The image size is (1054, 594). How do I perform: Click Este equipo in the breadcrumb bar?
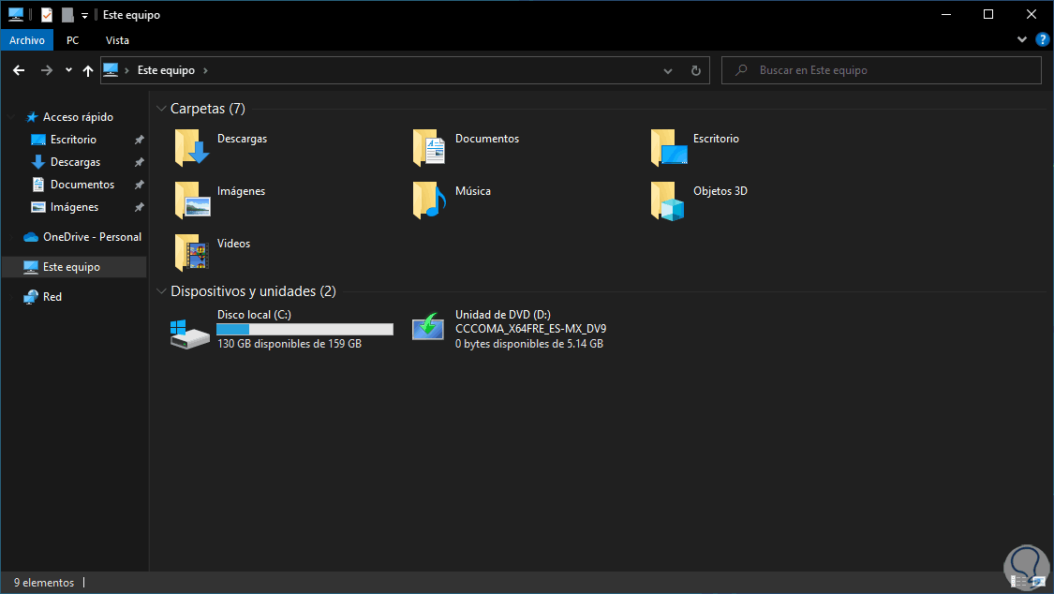165,69
